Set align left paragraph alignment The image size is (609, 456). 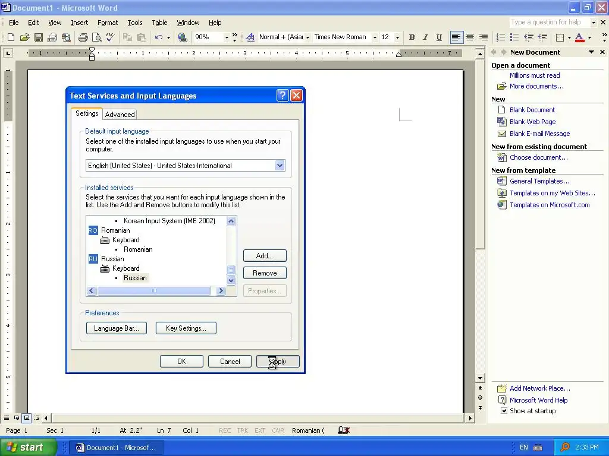point(456,37)
